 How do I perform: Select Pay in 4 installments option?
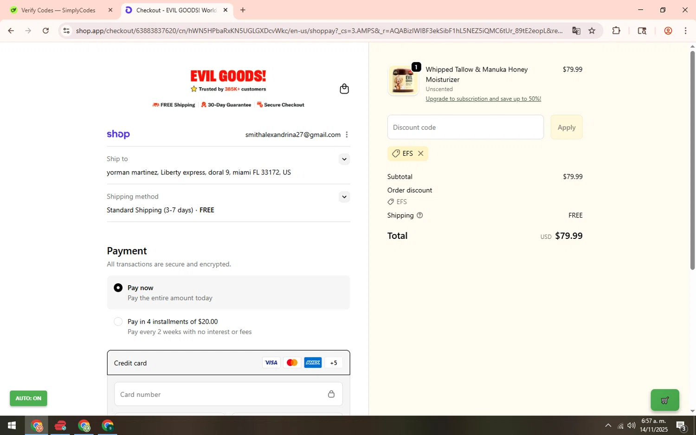pos(118,321)
